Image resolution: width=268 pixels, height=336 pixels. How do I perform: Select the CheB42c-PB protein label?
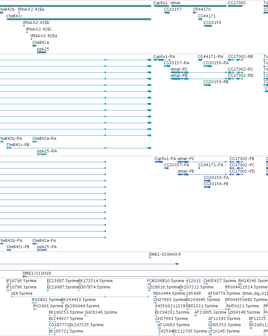tap(18, 247)
